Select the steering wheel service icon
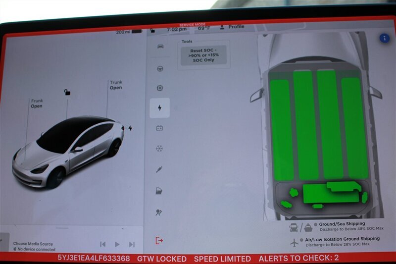396x264 pixels. 160,68
